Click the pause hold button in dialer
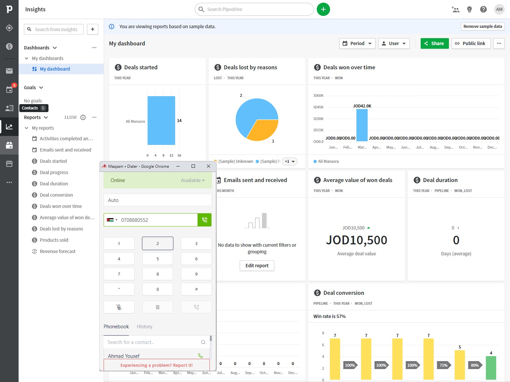Image resolution: width=510 pixels, height=382 pixels. 158,307
